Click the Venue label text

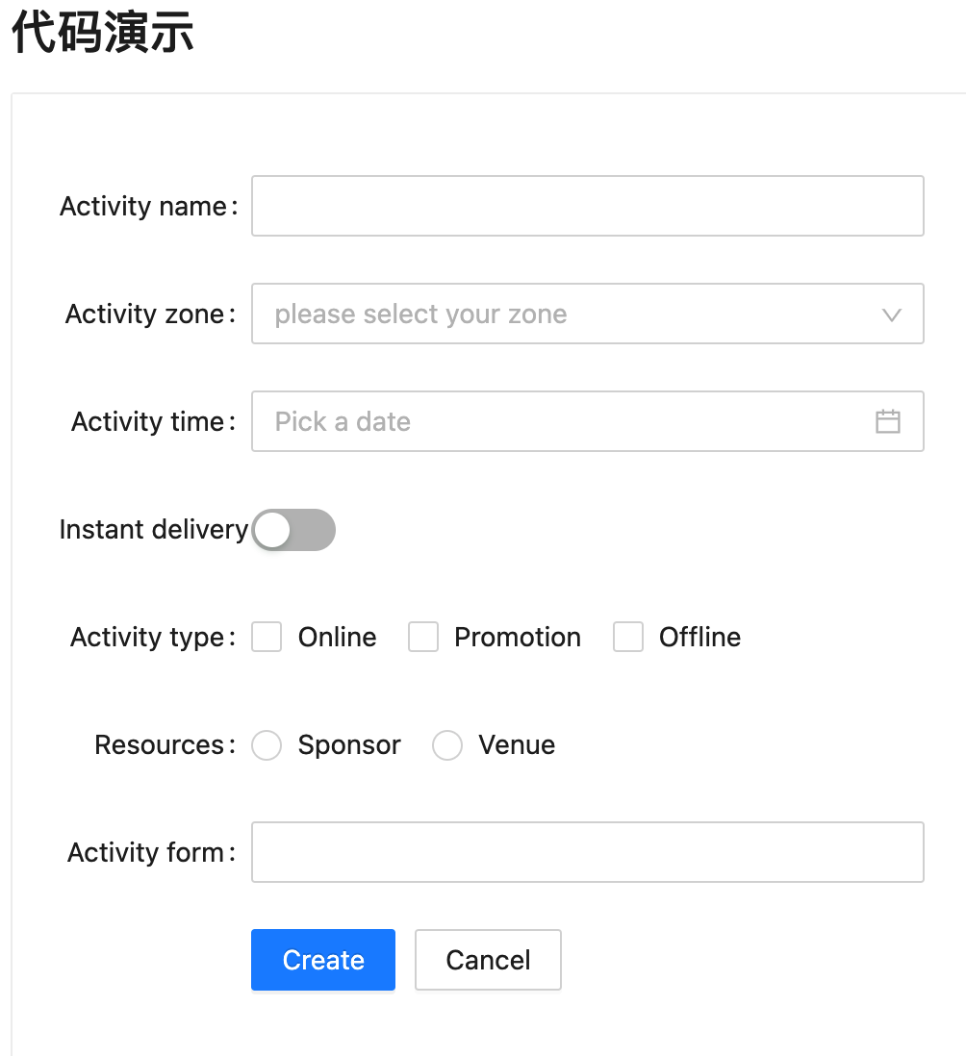(517, 744)
